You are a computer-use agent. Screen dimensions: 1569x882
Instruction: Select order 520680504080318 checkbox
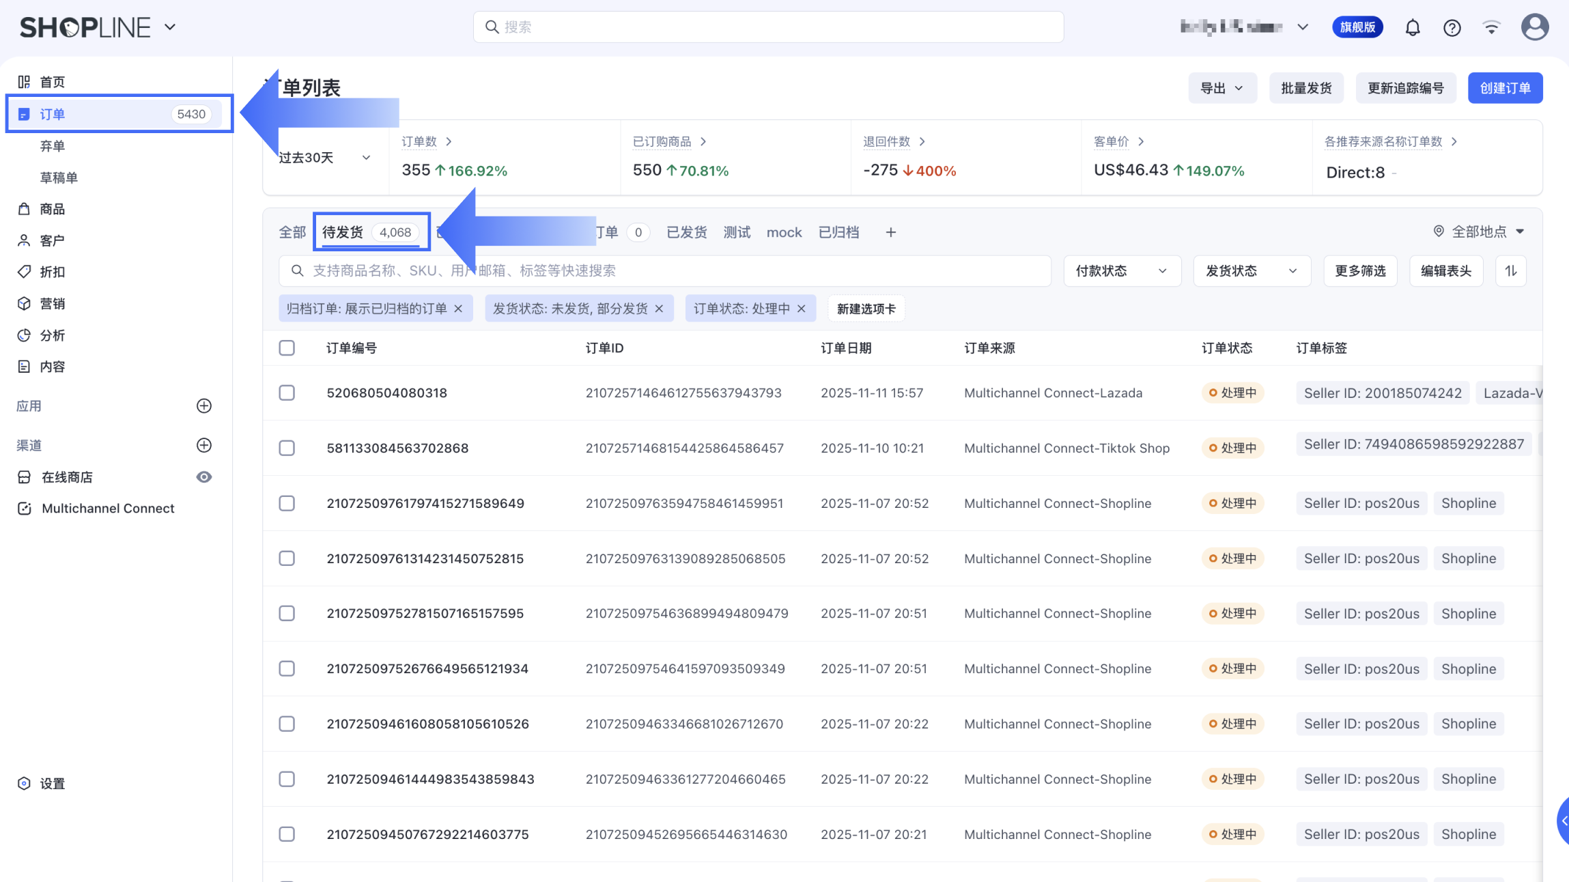tap(287, 393)
